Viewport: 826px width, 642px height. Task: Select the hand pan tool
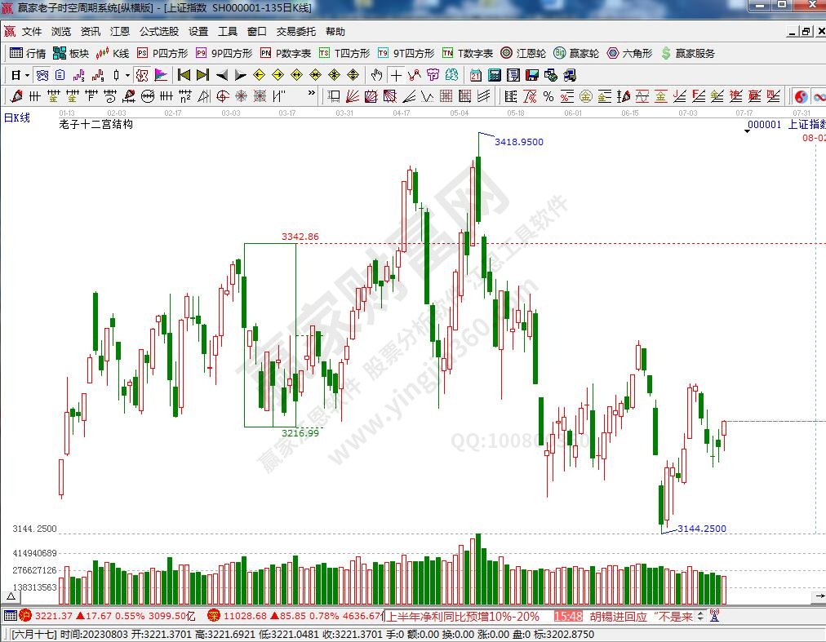pos(376,75)
